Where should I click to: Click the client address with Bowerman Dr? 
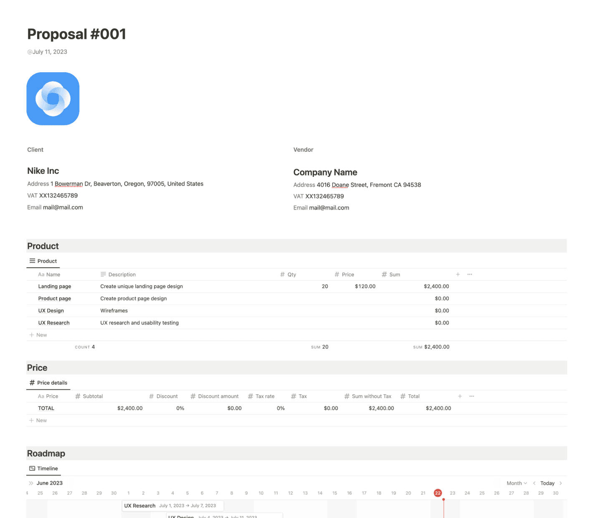(x=115, y=184)
